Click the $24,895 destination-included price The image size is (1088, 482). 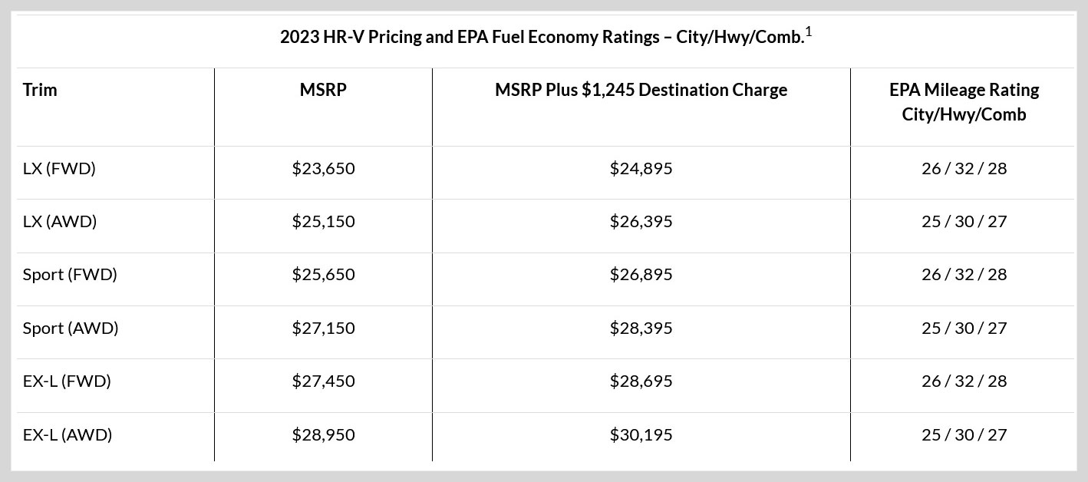[641, 168]
